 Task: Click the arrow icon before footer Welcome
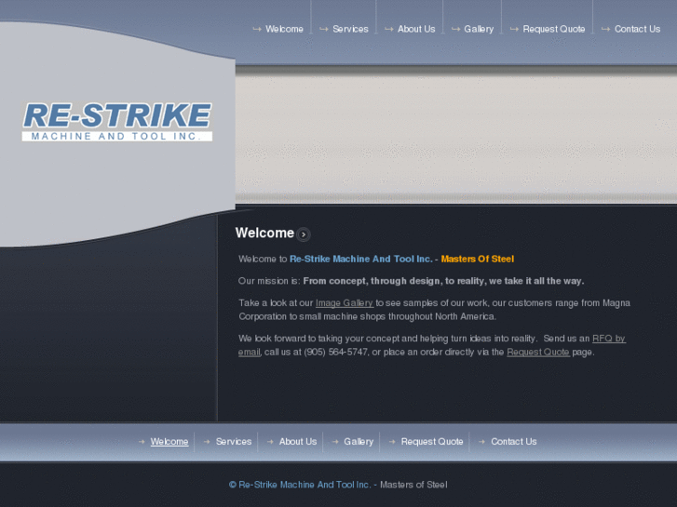click(142, 441)
